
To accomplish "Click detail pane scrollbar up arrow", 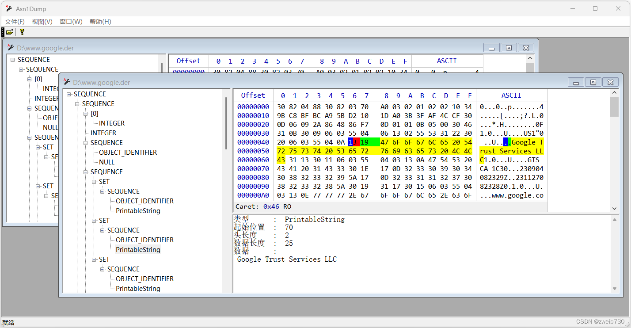I will coord(614,219).
